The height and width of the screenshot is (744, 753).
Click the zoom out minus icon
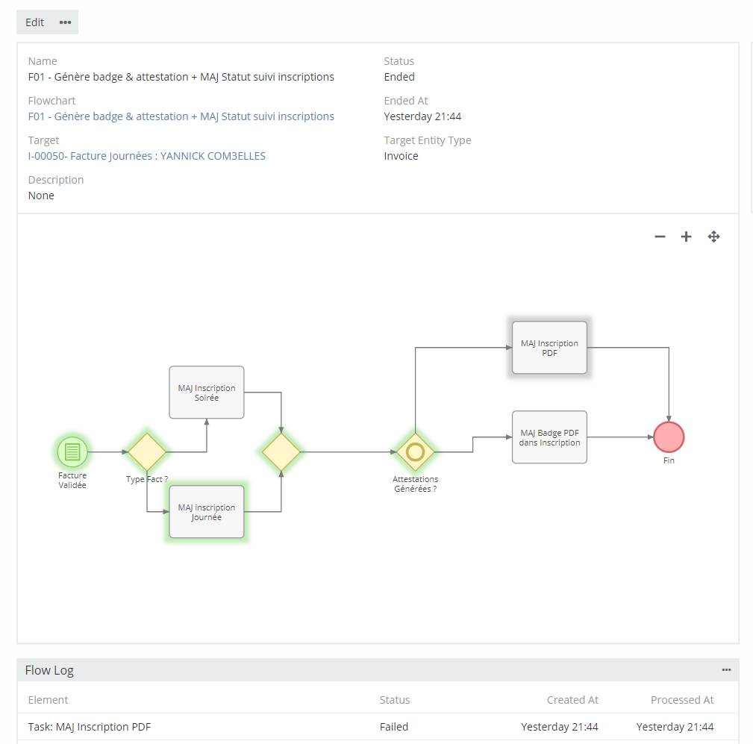660,237
